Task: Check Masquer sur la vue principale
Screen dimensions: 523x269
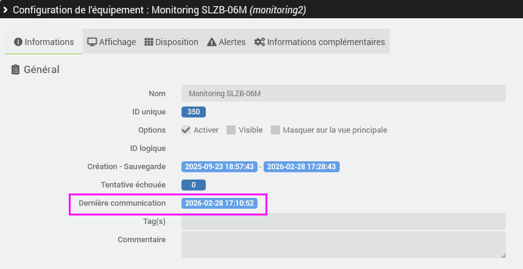Action: pos(275,130)
